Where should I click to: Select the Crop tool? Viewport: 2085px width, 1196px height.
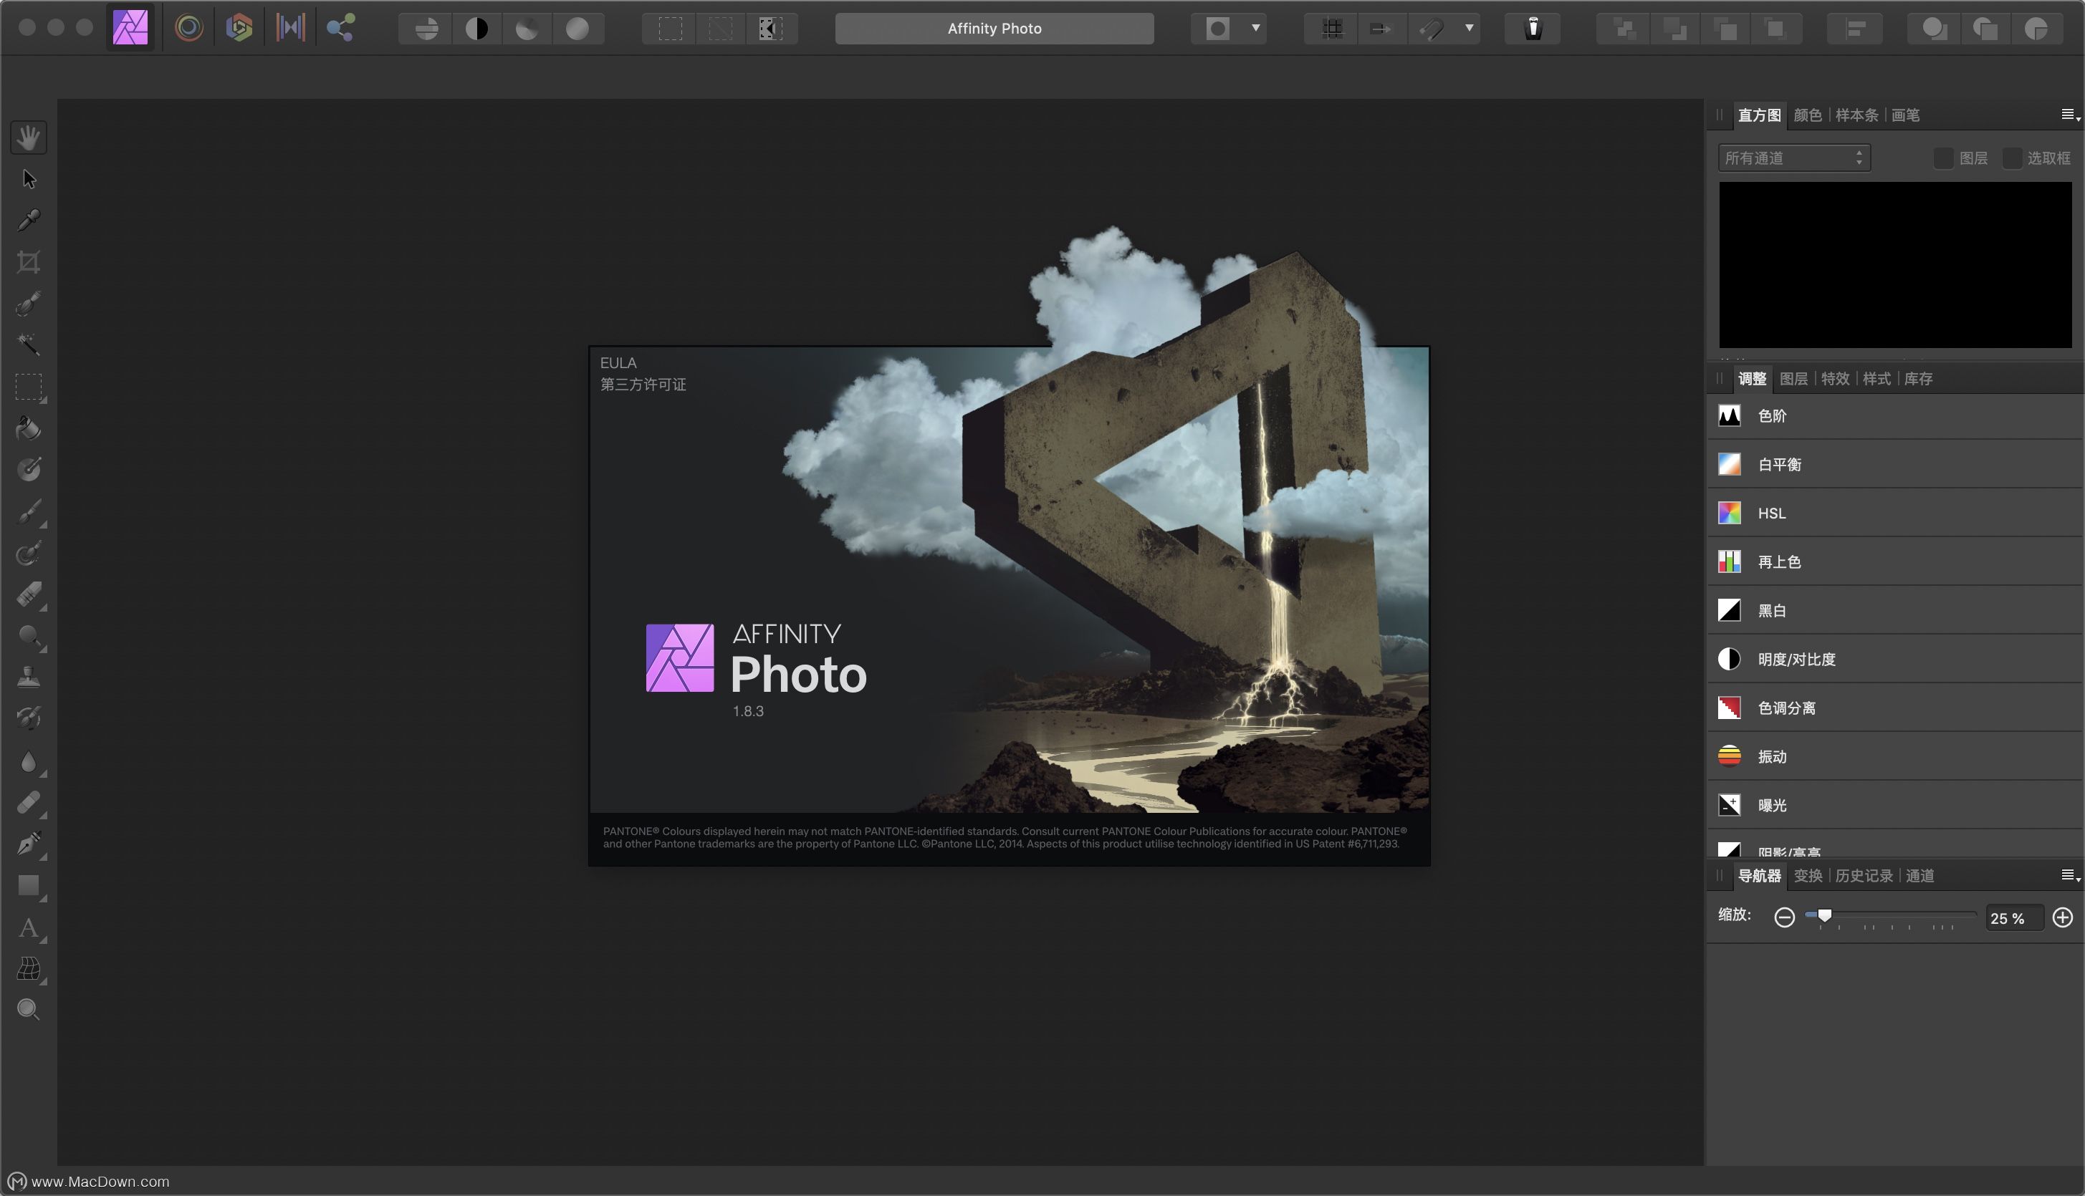(27, 262)
